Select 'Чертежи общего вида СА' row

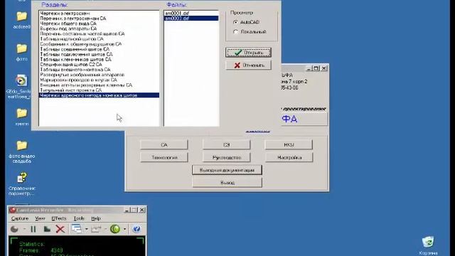pos(99,23)
